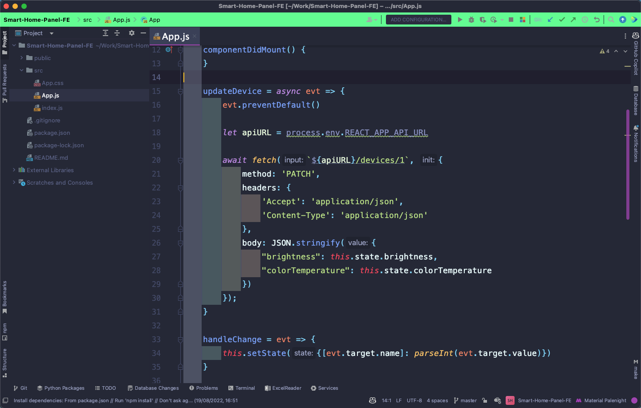This screenshot has height=408, width=641.
Task: Toggle code fold at line 15
Action: [180, 91]
